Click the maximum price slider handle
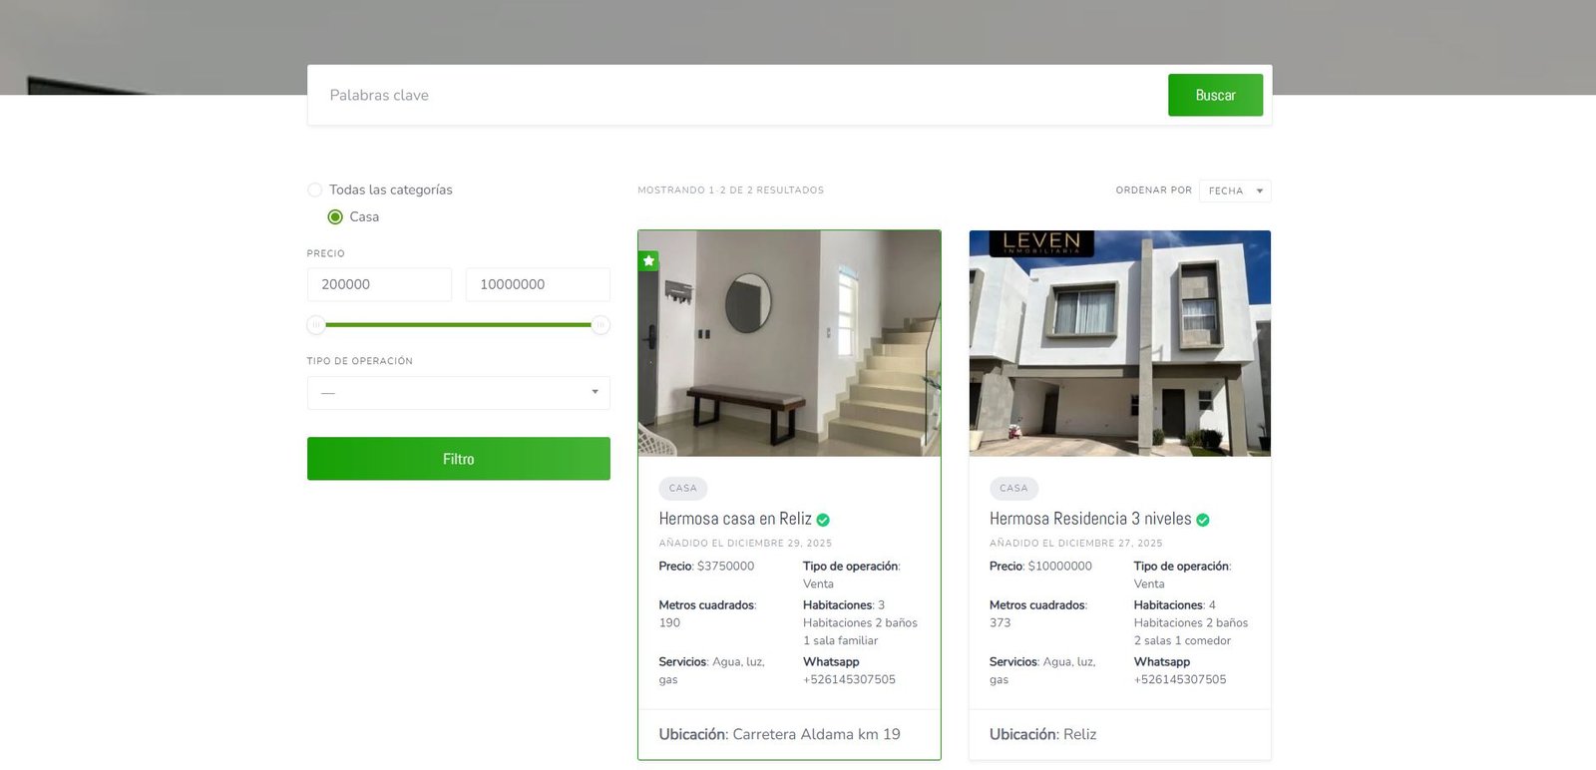 coord(600,324)
